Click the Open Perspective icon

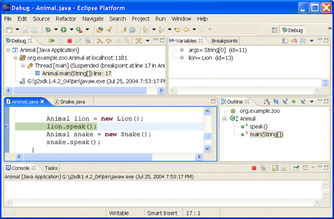pyautogui.click(x=275, y=30)
